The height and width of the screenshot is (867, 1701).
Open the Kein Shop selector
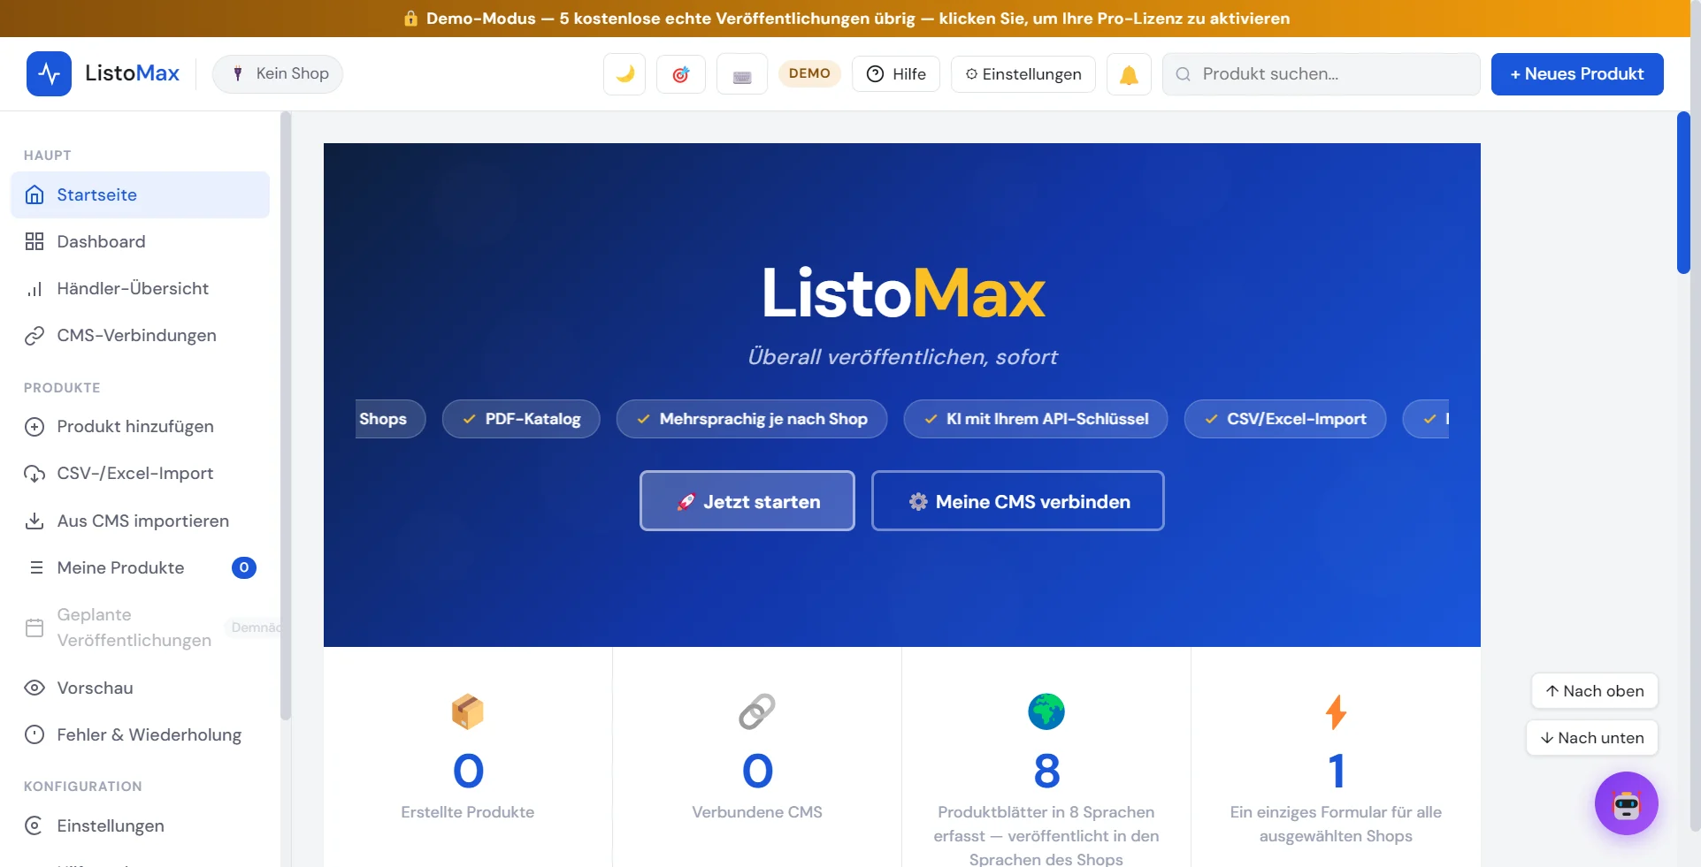pos(278,74)
